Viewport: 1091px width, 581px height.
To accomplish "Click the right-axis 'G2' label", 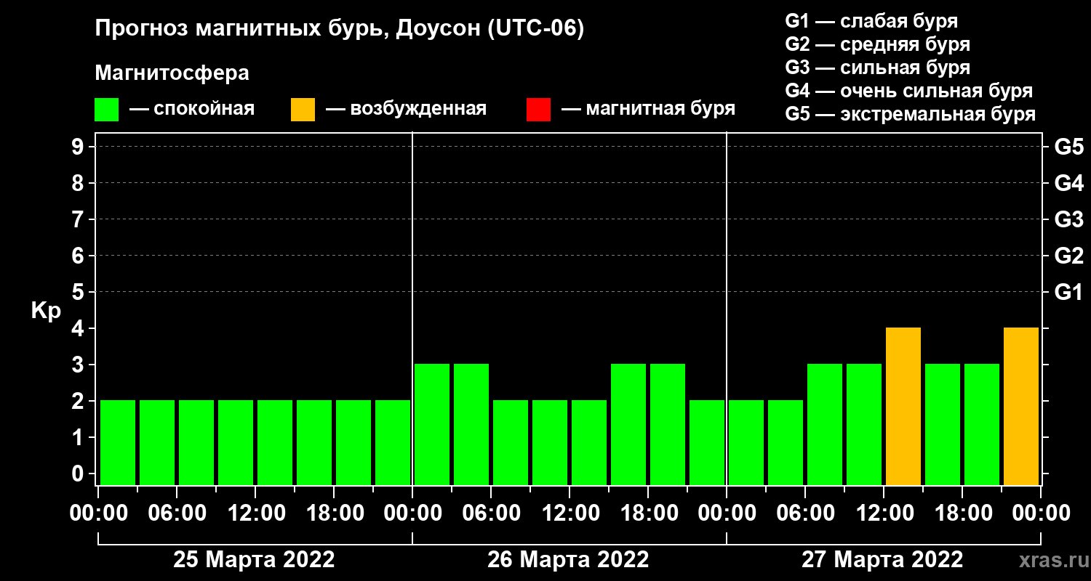I will pos(1069,256).
